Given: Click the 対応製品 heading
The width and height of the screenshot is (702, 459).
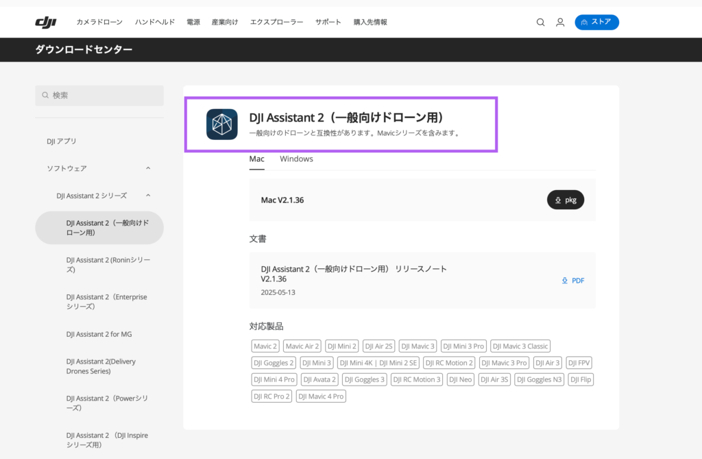Looking at the screenshot, I should (x=267, y=327).
